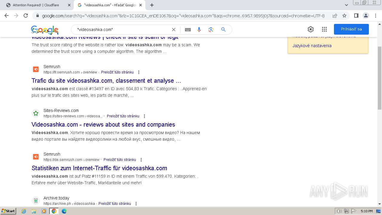
Task: Click the scrollbar down arrow
Action: tap(380, 204)
